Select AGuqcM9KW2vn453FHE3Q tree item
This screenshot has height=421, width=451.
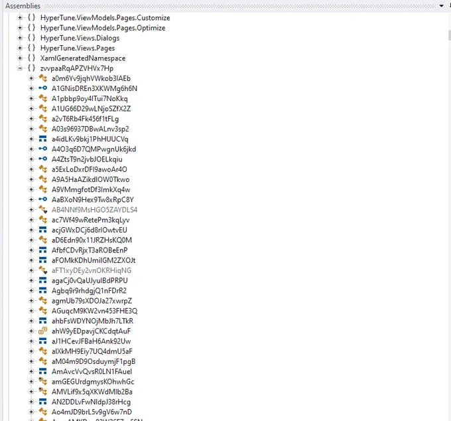94,311
